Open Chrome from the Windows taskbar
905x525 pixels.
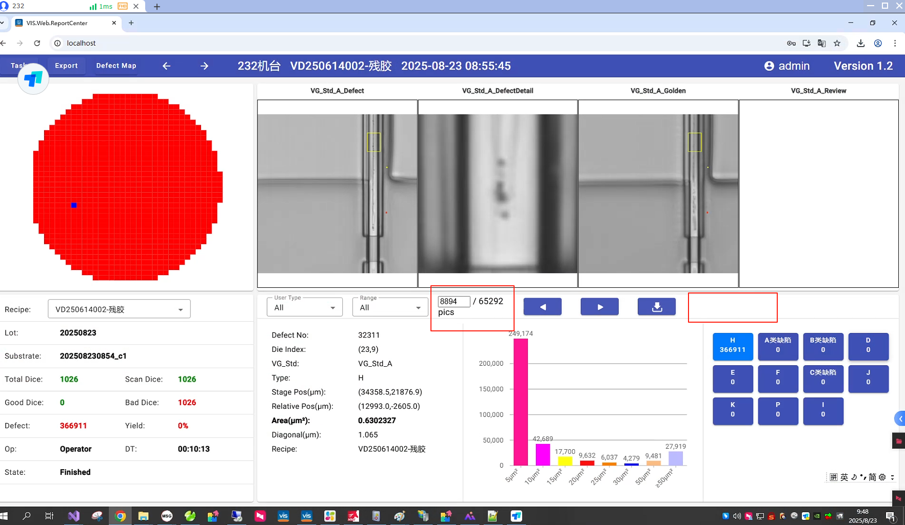(120, 516)
